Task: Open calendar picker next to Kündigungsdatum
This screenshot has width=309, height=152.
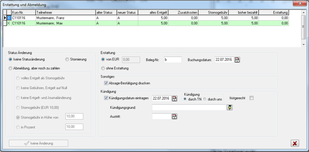Action: (x=175, y=98)
